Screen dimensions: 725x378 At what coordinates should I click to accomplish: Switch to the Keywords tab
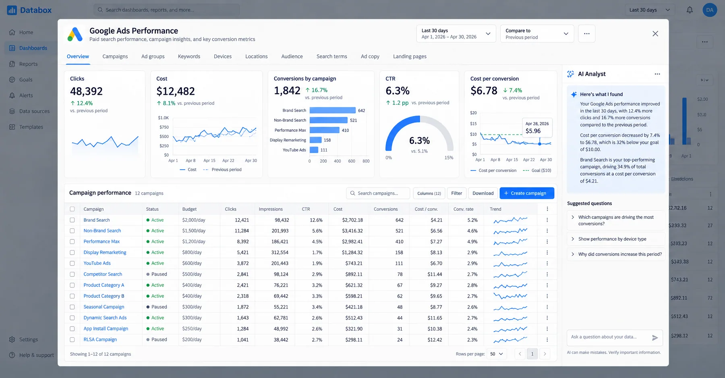tap(189, 56)
